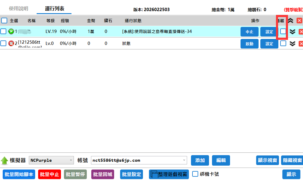Viewport: 303px width, 180px height.
Task: Expand the 帳號 account dropdown
Action: tap(139, 160)
